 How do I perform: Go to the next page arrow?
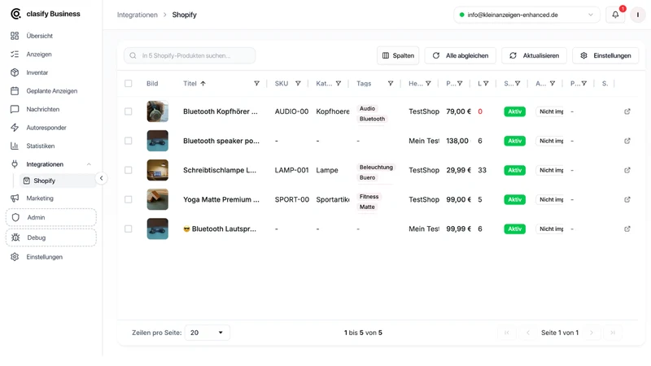coord(592,333)
